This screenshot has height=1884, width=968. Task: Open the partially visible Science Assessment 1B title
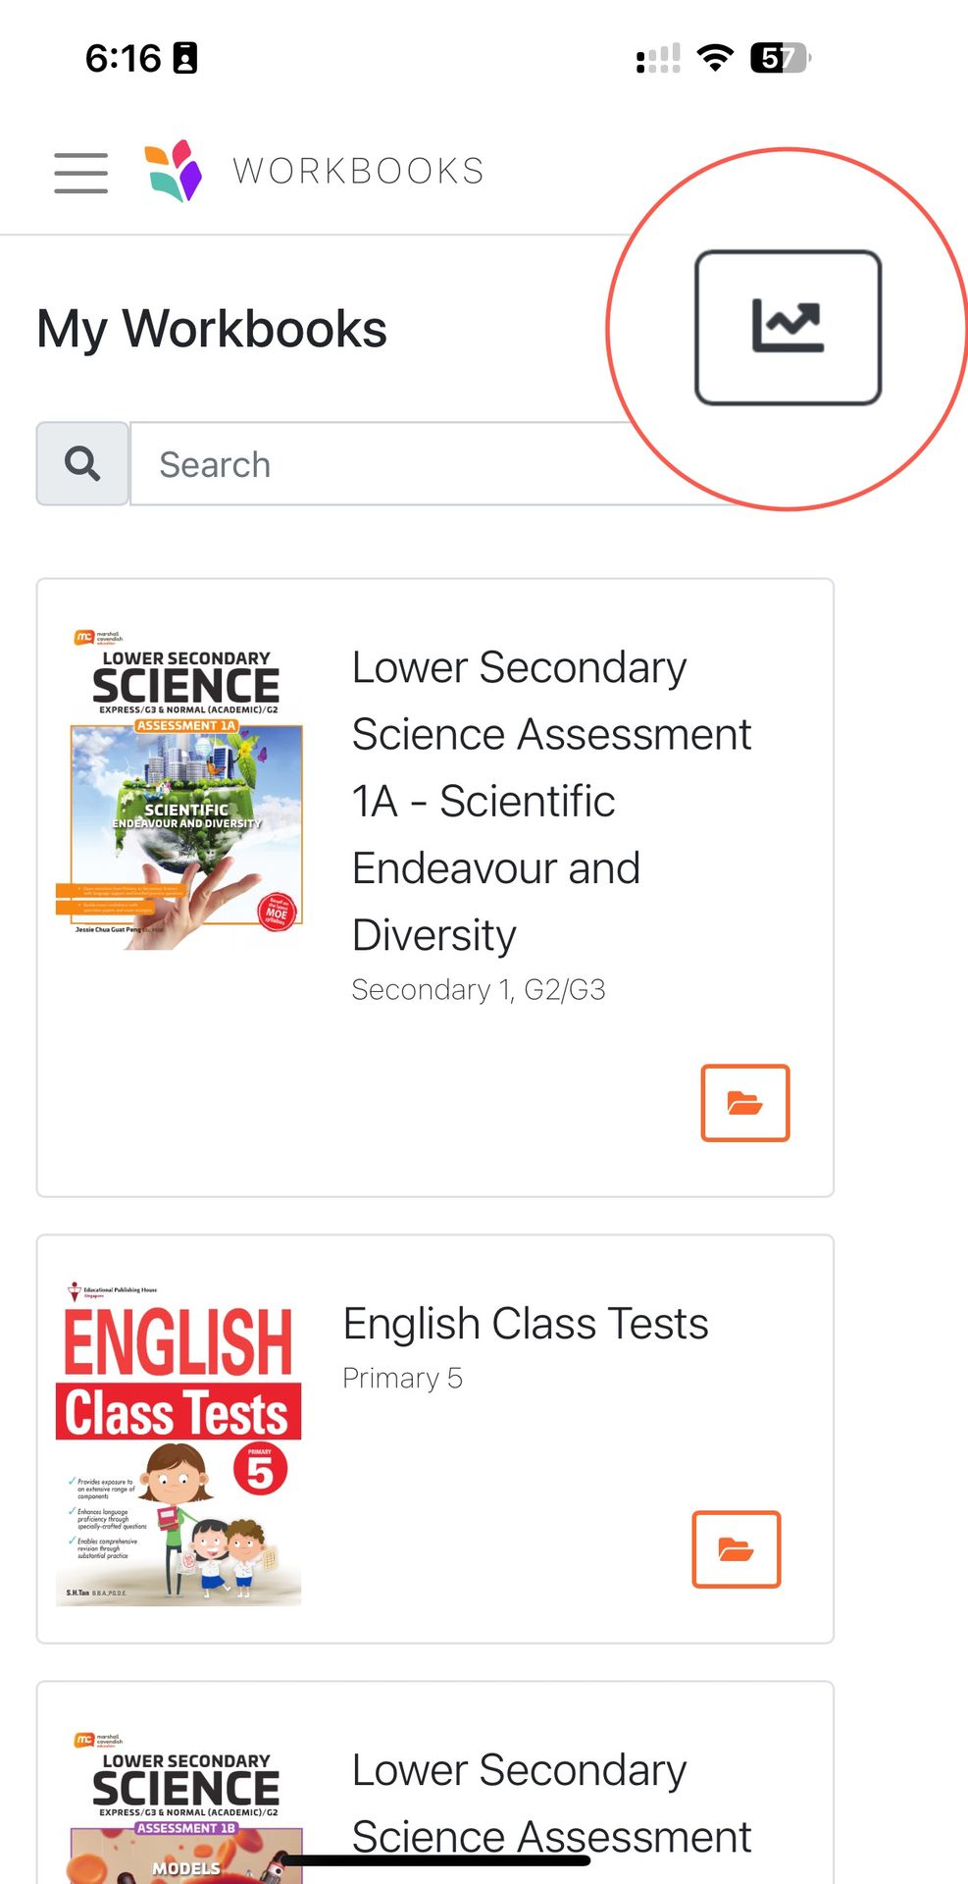pyautogui.click(x=551, y=1804)
